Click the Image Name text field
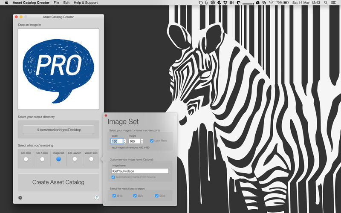 [140, 171]
